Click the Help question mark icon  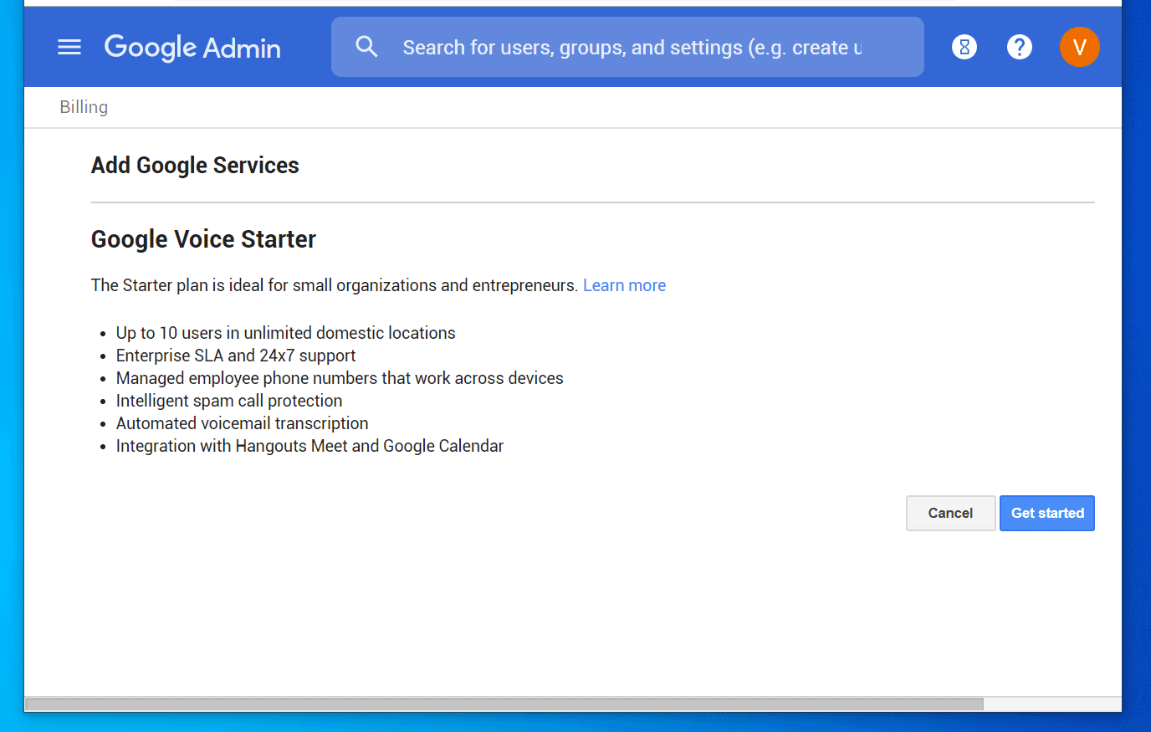(1020, 47)
